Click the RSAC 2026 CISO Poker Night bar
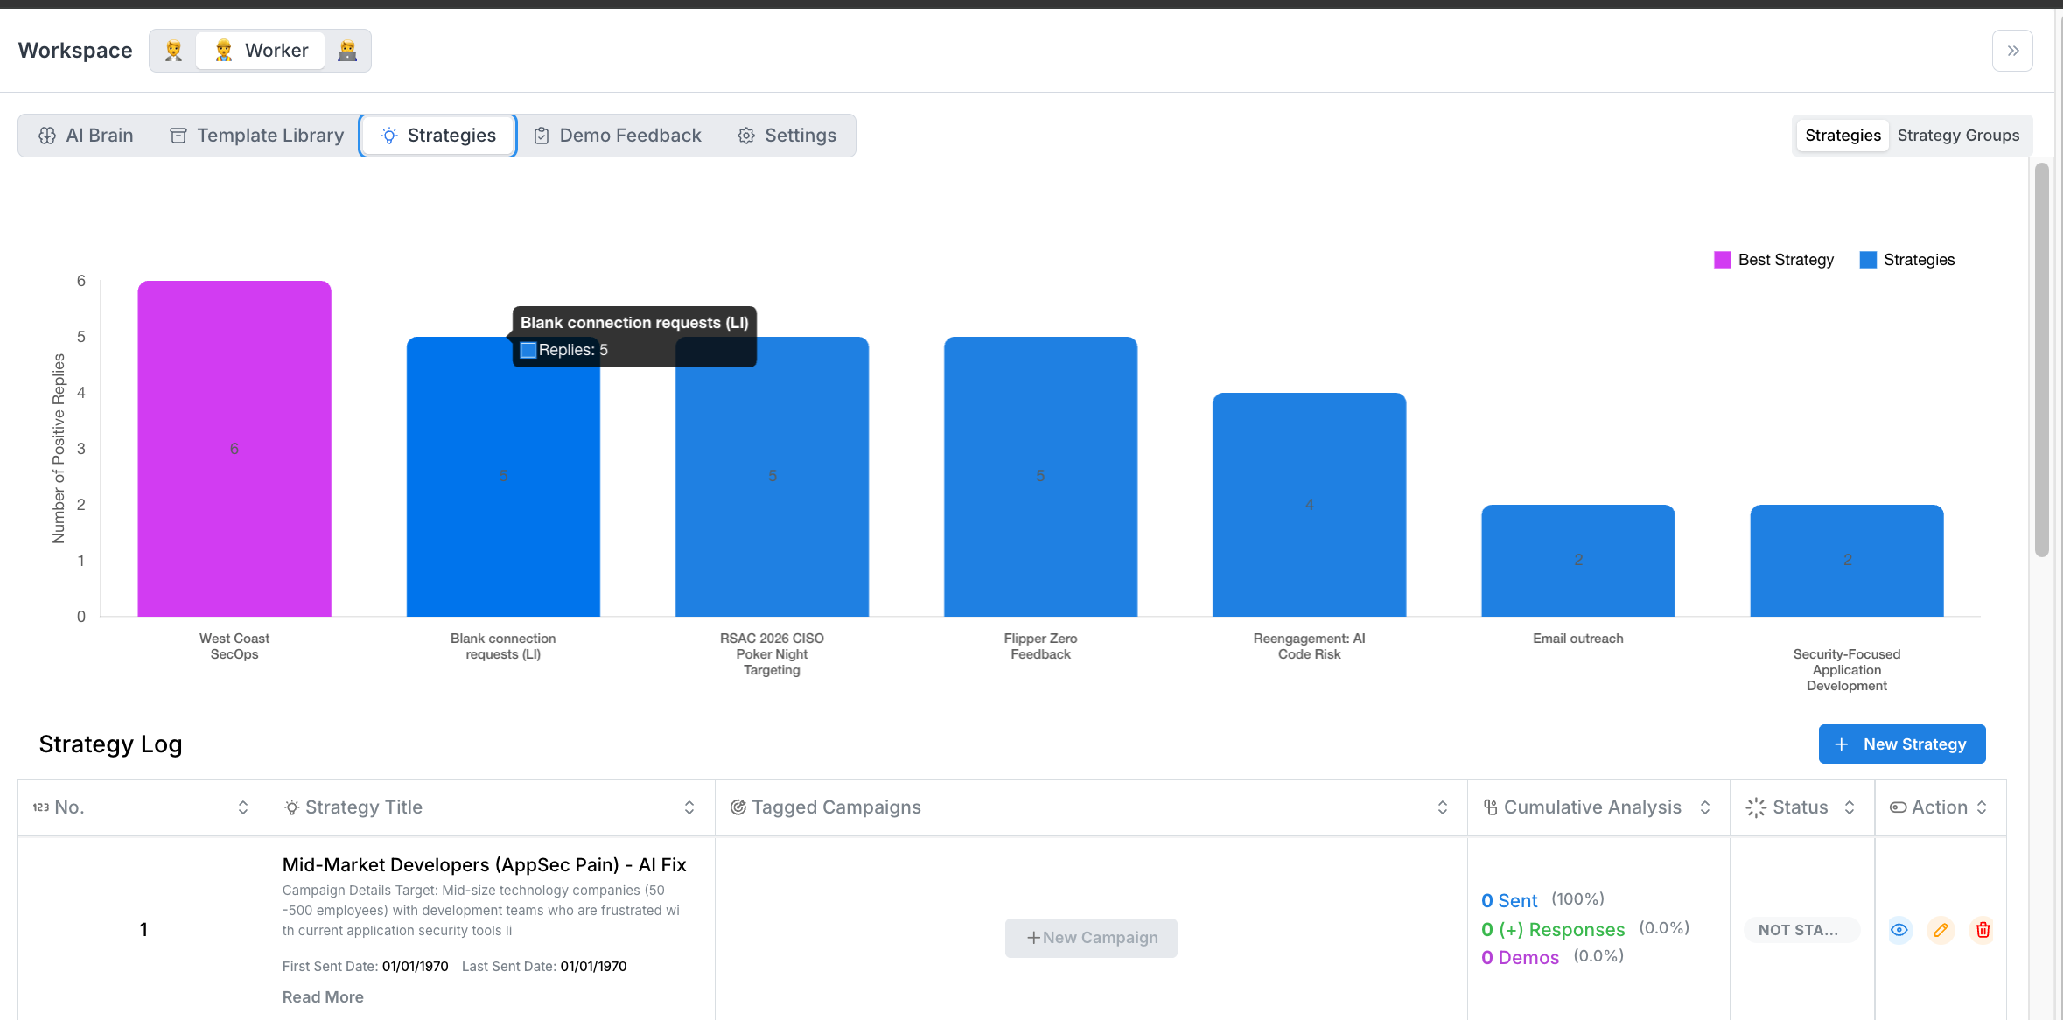 772,477
